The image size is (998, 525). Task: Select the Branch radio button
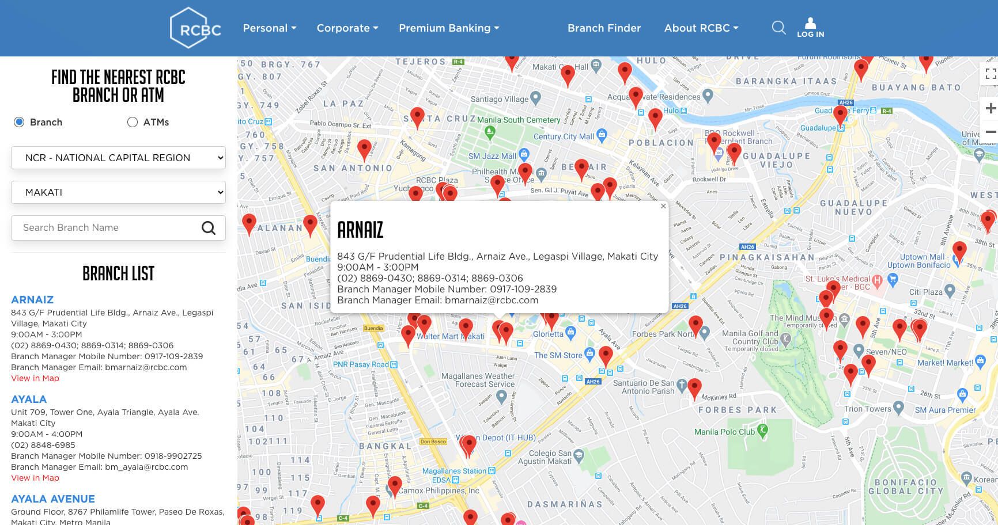click(19, 122)
